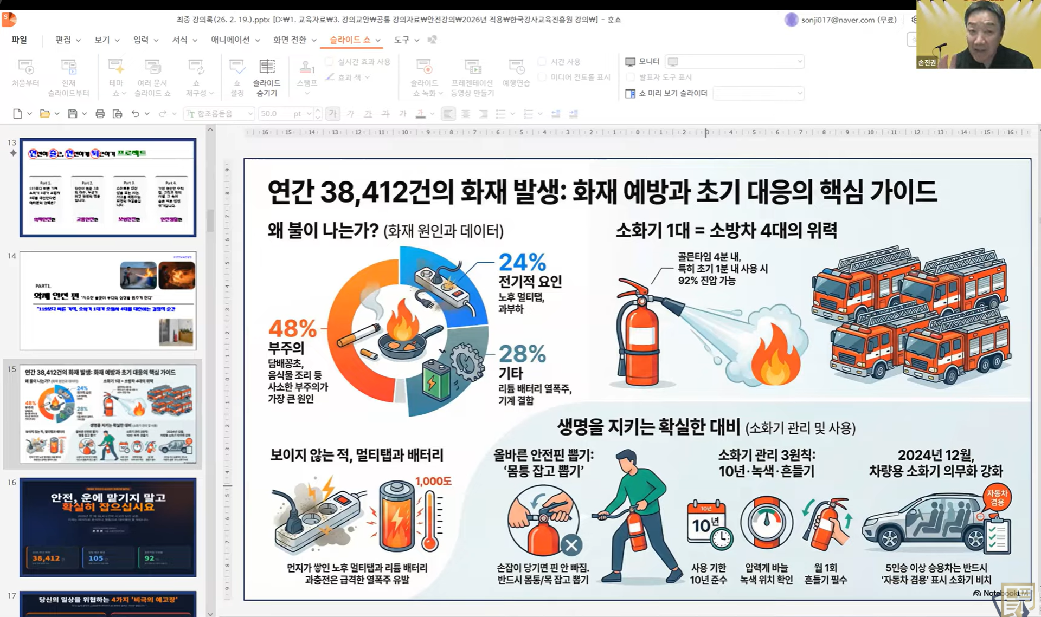Open the 여러 문서 슬라이드 쇼 tool
1041x617 pixels.
(152, 77)
